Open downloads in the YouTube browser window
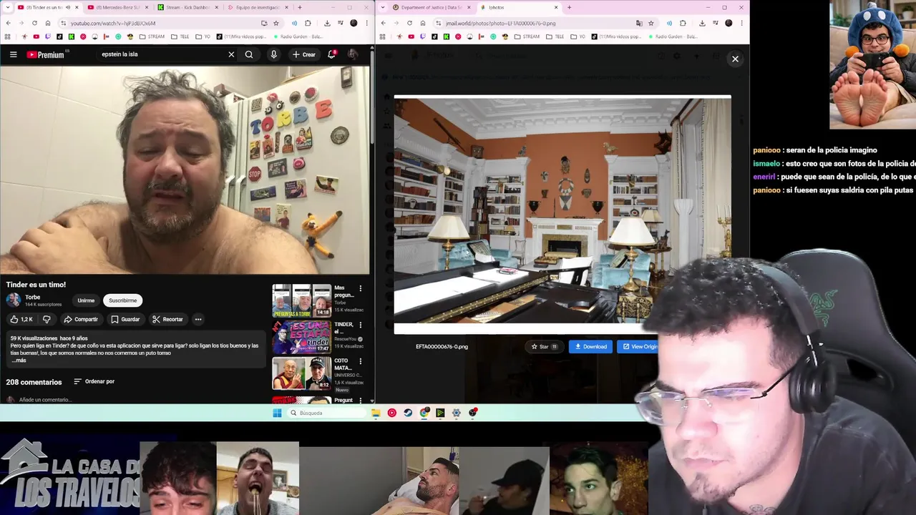The width and height of the screenshot is (916, 515). (327, 23)
